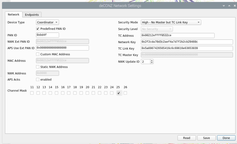Check channel 16 in Channel Mask

point(63,93)
